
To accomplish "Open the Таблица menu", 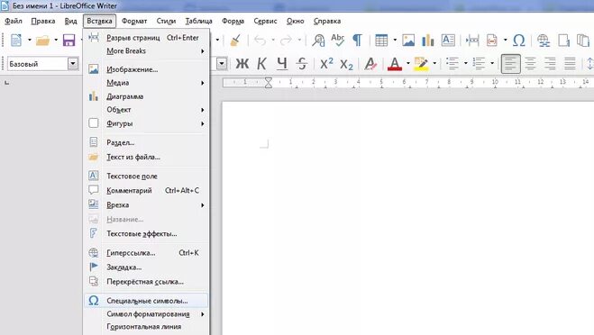I will tap(199, 21).
